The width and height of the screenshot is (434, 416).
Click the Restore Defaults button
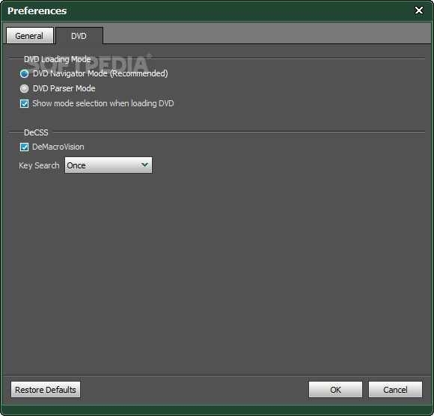(x=46, y=390)
